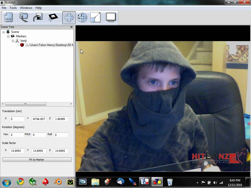Click the Scale factor Y field
Image resolution: width=251 pixels, height=188 pixels.
(x=39, y=151)
